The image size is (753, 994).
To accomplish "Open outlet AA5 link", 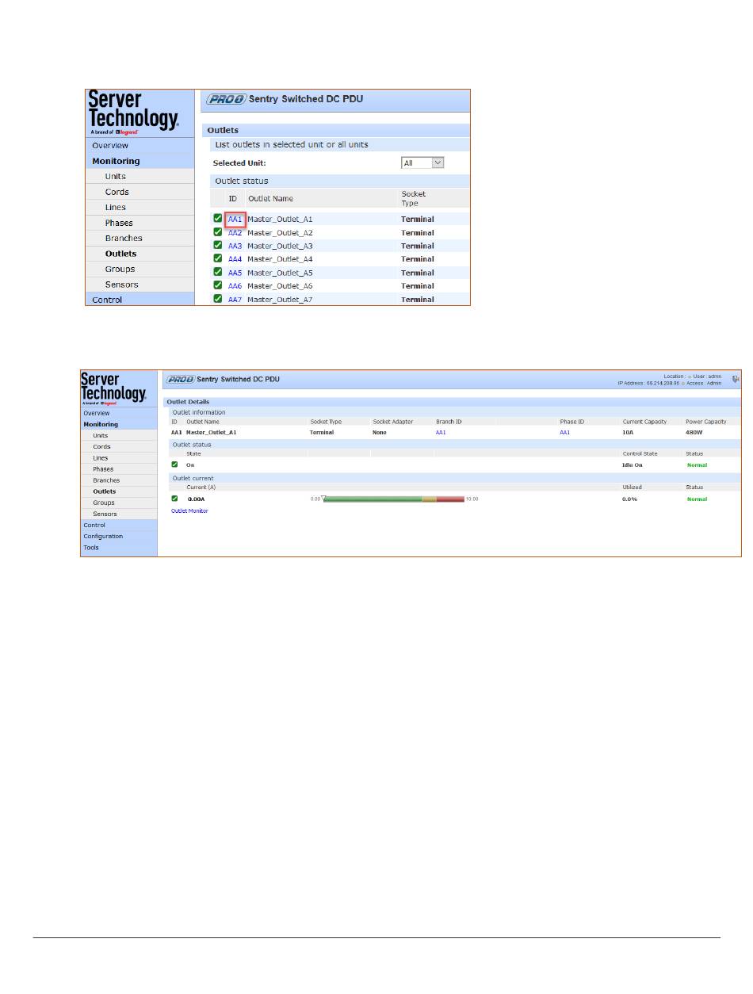I will pyautogui.click(x=235, y=273).
